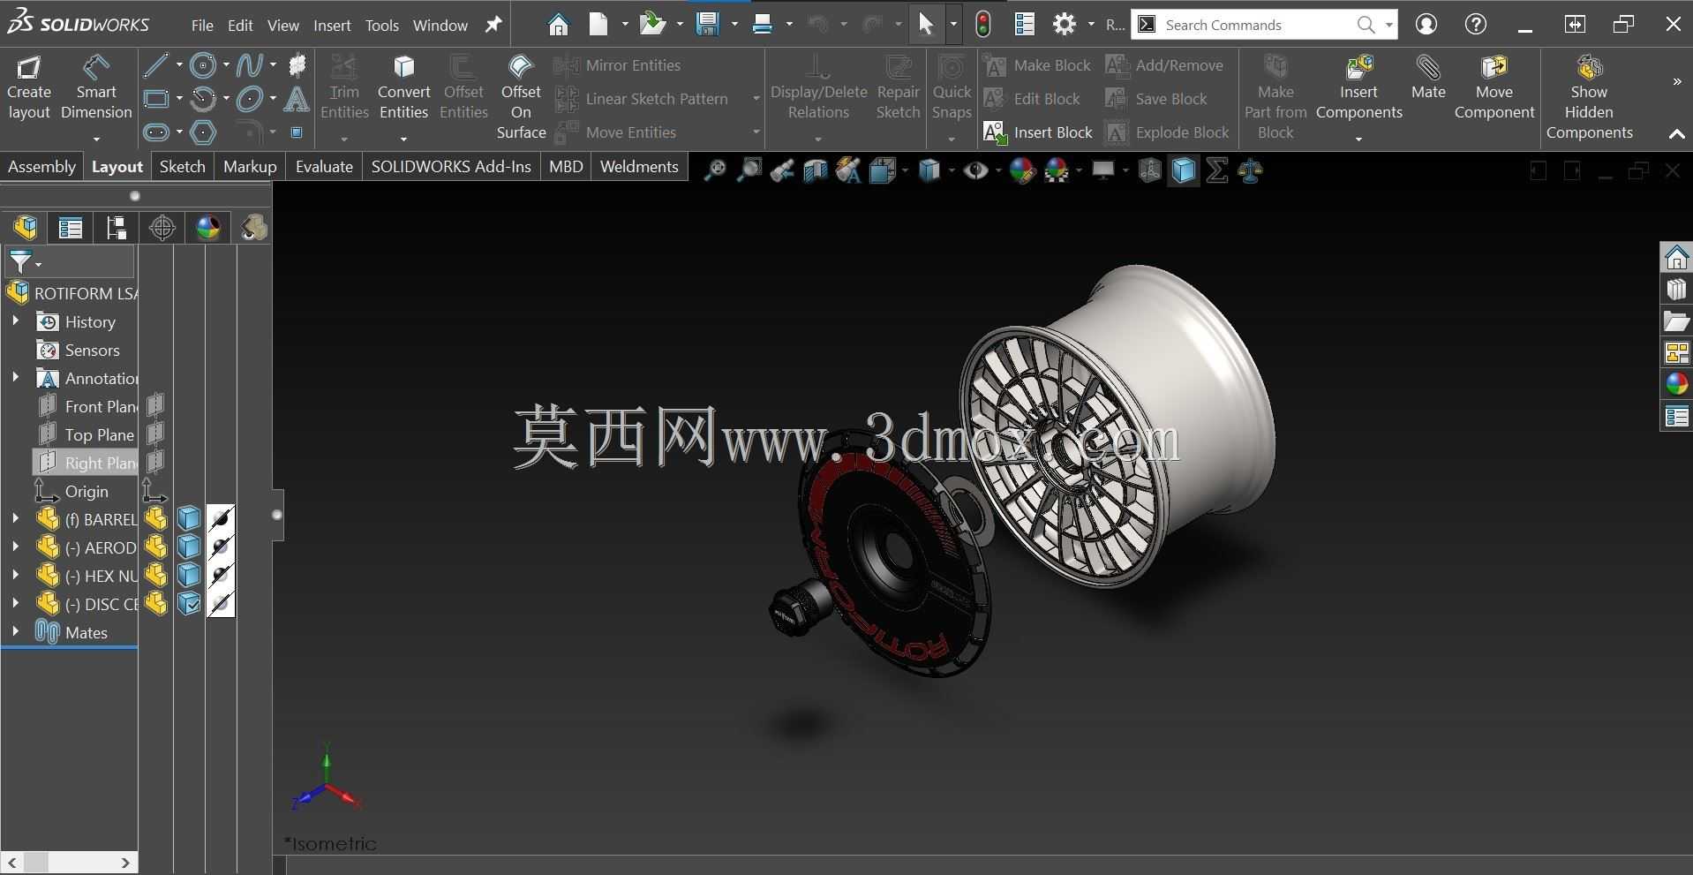Viewport: 1693px width, 875px height.
Task: Expand the Annotations tree node
Action: click(15, 378)
